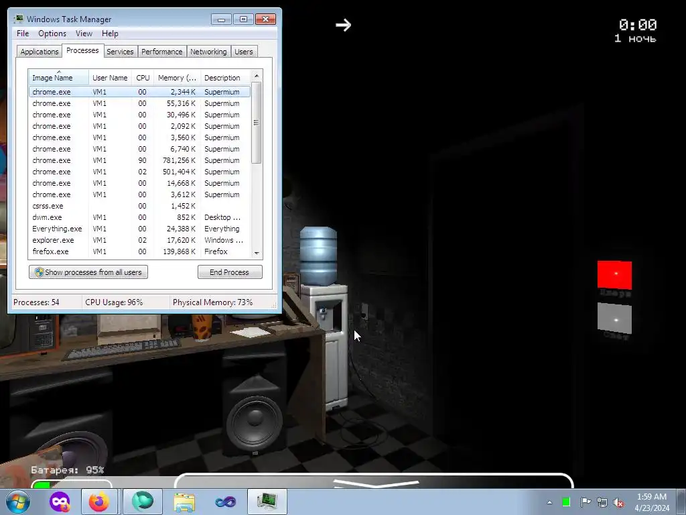Select the Everything.exe process row
This screenshot has height=515, width=686.
pyautogui.click(x=139, y=229)
